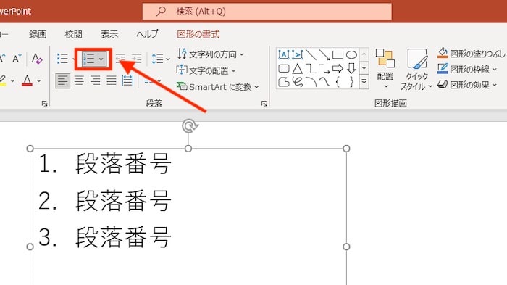The width and height of the screenshot is (507, 285).
Task: Select the arc shape
Action: click(311, 82)
